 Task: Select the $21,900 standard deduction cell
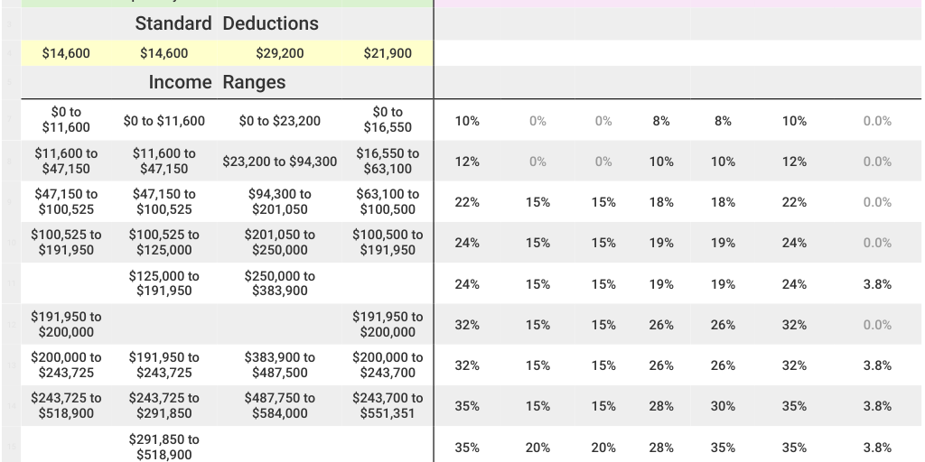(388, 53)
